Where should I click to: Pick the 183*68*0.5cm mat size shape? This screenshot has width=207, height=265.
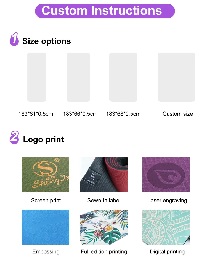[x=123, y=77]
